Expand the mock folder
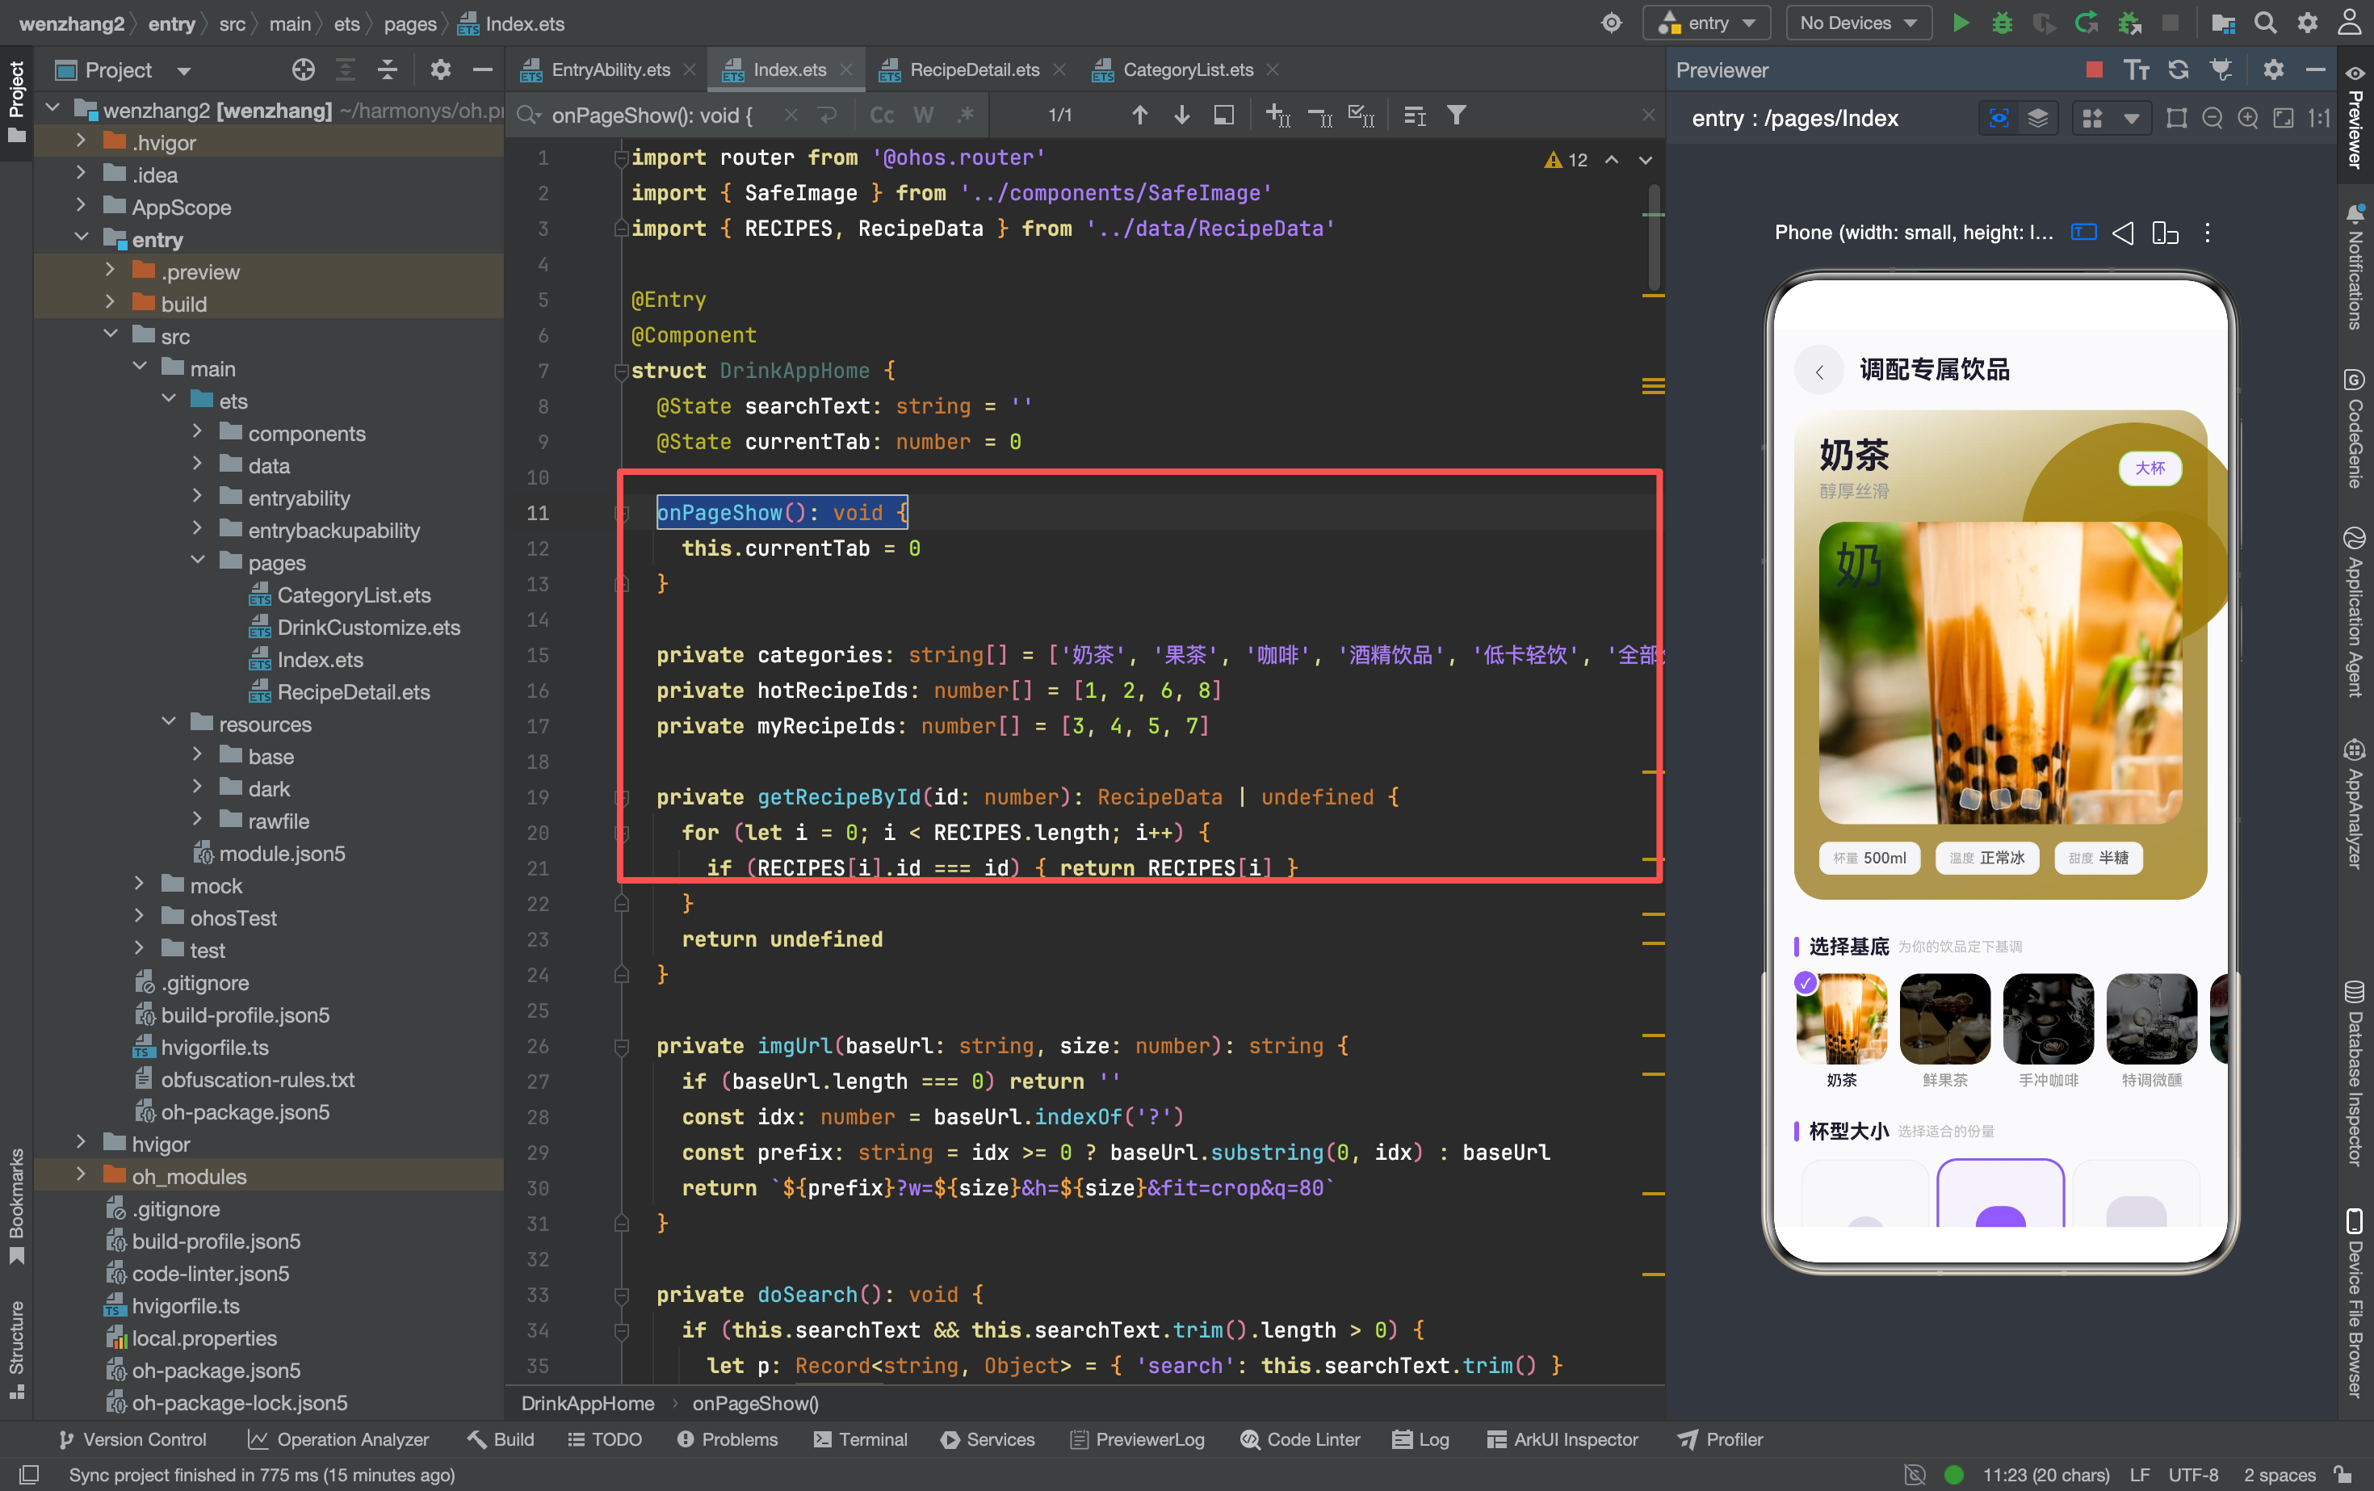 tap(139, 884)
